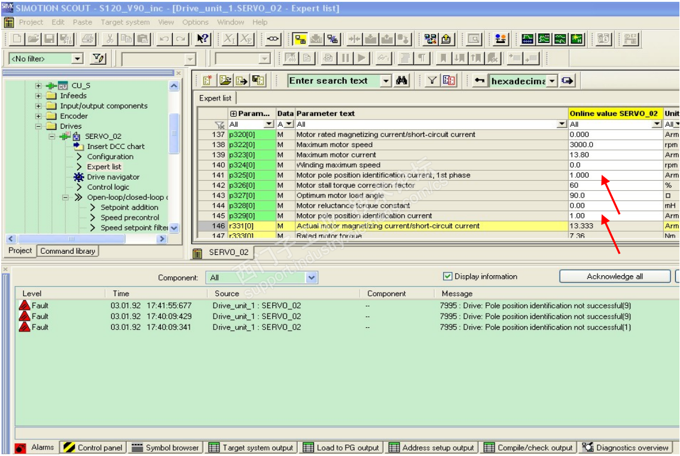Open the Diagnostics overview tab
This screenshot has width=680, height=456.
[x=626, y=448]
